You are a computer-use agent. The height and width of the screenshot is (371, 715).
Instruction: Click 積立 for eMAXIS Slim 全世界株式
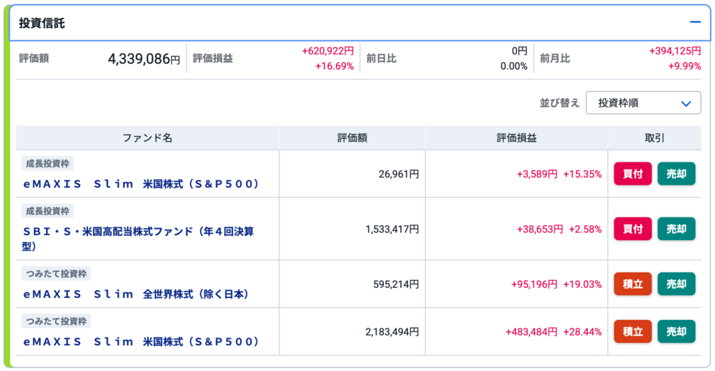[633, 284]
